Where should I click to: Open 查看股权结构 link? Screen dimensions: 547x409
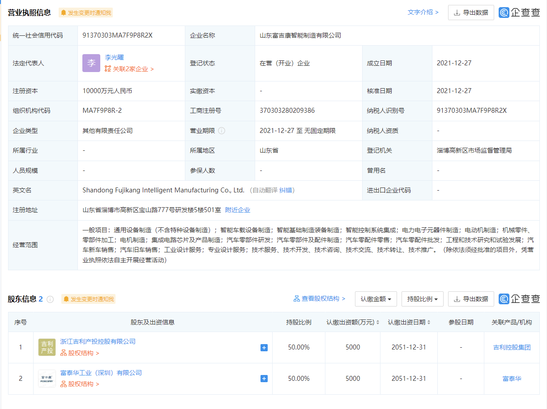tap(320, 299)
